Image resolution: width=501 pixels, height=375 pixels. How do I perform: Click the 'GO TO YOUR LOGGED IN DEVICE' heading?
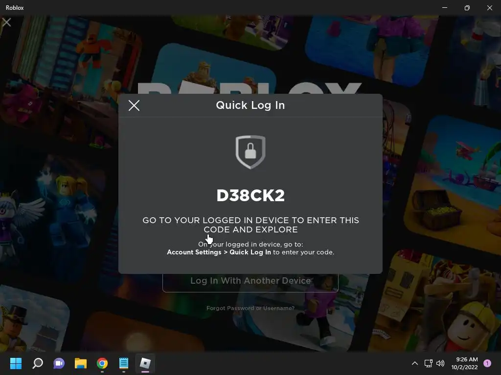click(250, 225)
